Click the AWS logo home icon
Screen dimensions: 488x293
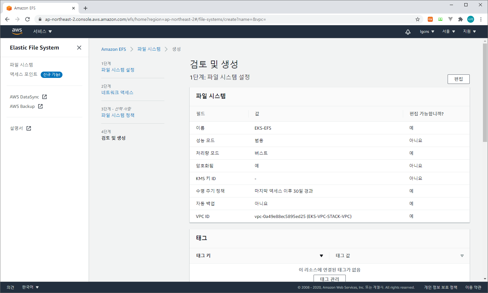pos(17,31)
